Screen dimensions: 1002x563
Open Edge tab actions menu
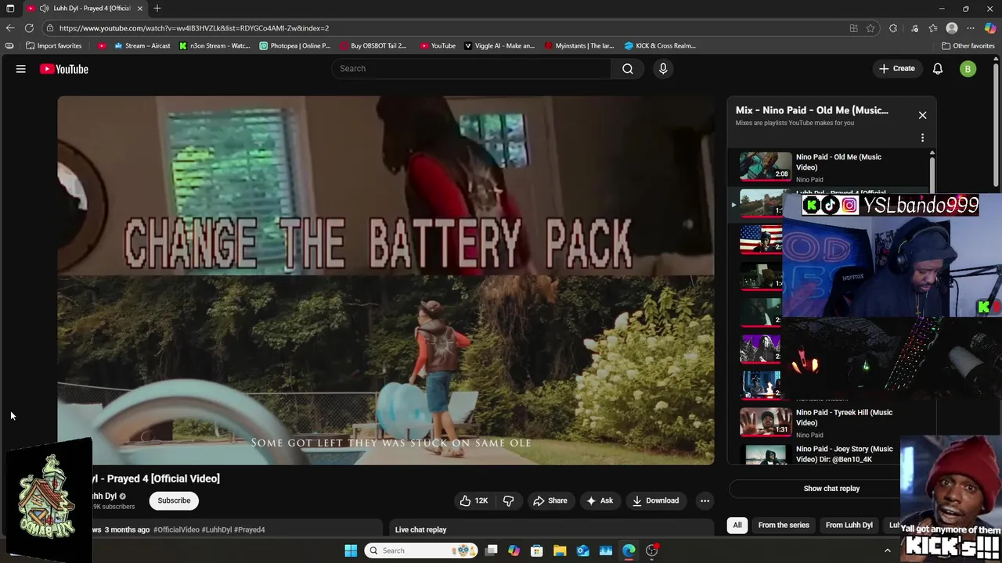tap(10, 8)
